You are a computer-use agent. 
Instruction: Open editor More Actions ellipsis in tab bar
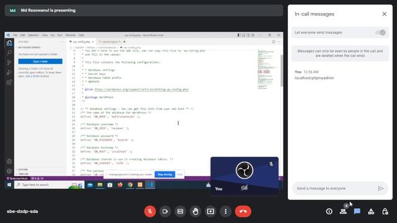279,42
